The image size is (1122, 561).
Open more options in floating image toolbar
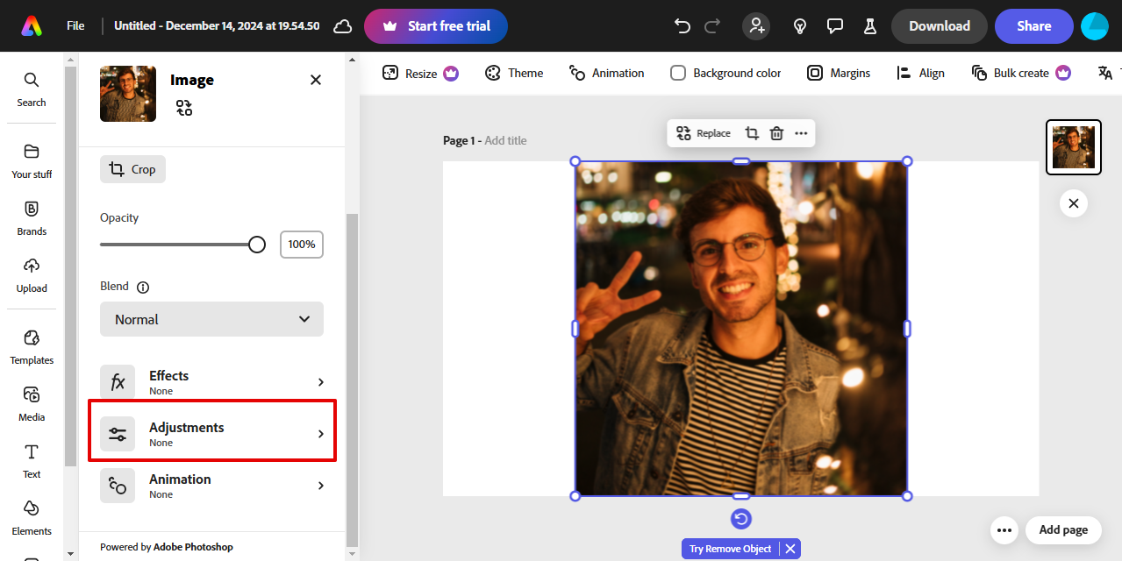801,133
